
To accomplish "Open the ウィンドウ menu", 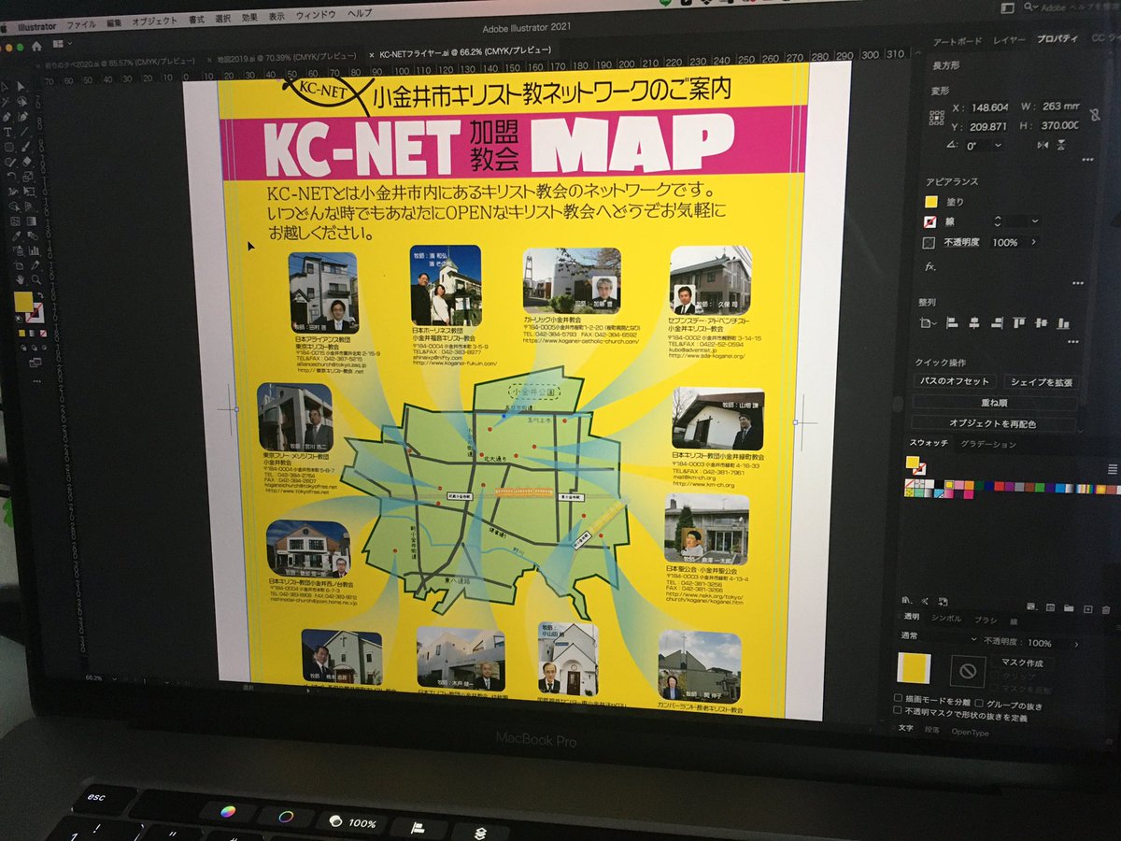I will (x=315, y=15).
